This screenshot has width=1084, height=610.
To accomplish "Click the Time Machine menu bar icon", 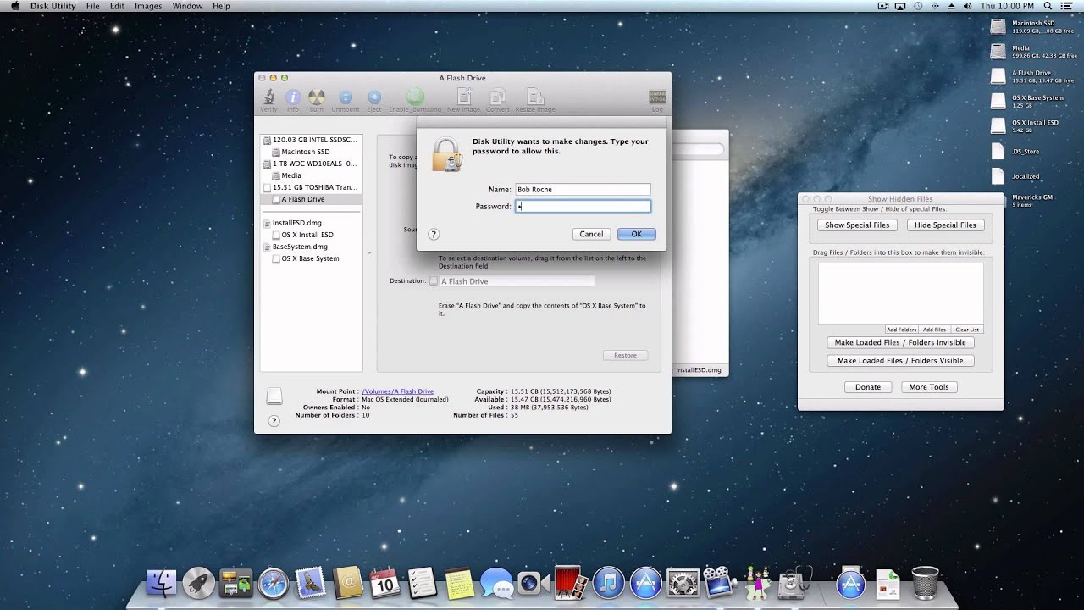I will click(x=918, y=6).
